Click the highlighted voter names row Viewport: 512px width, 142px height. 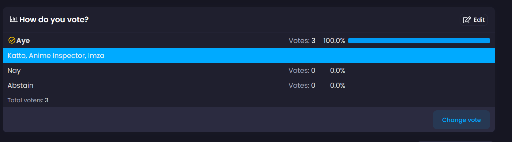click(249, 56)
